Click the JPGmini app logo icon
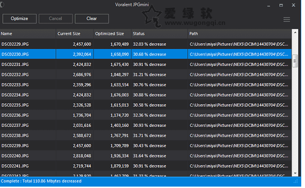Screen dimensions: 305x188 click(x=2, y=5)
